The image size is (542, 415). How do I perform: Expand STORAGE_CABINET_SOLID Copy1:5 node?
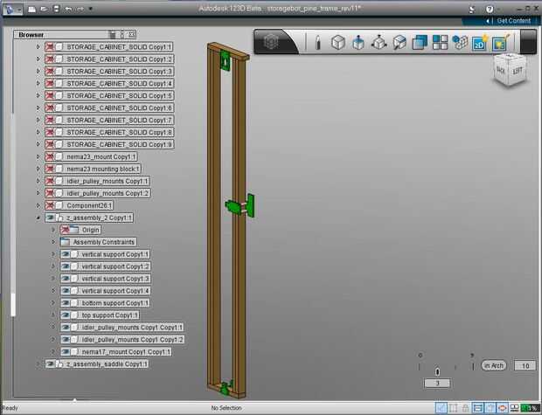coord(38,95)
